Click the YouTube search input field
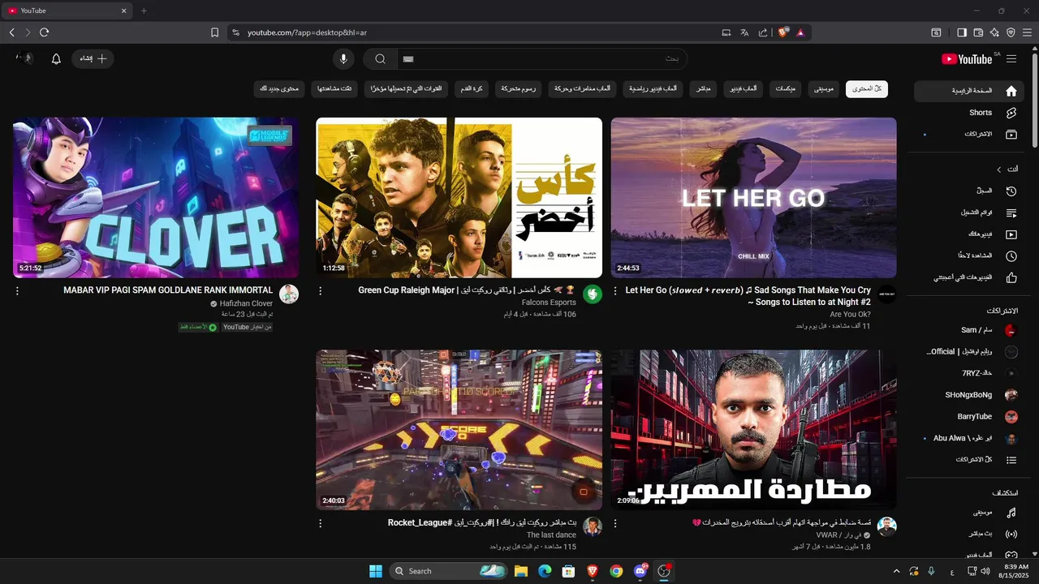The height and width of the screenshot is (584, 1039). (x=542, y=59)
